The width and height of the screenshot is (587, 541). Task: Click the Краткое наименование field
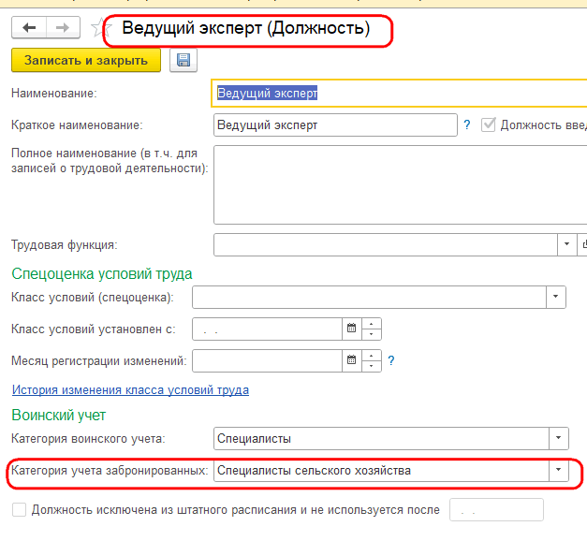335,124
